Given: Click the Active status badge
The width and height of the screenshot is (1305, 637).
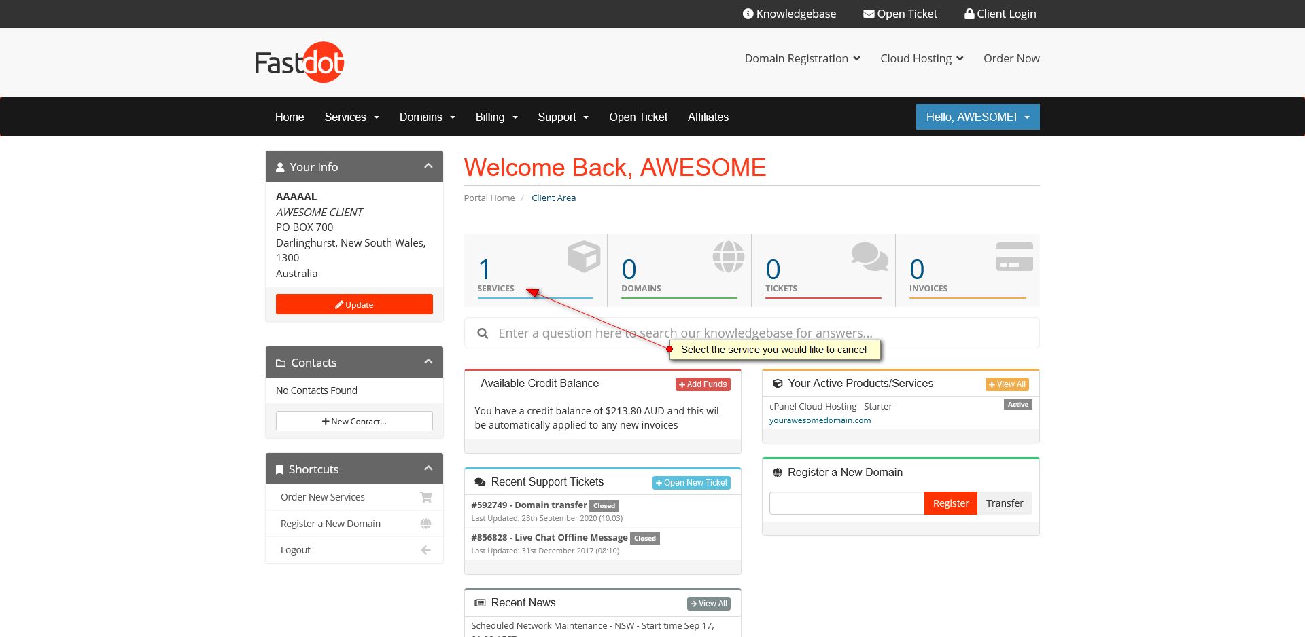Looking at the screenshot, I should pos(1017,405).
